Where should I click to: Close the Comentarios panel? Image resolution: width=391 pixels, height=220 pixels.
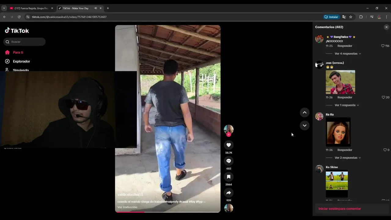coord(386,27)
